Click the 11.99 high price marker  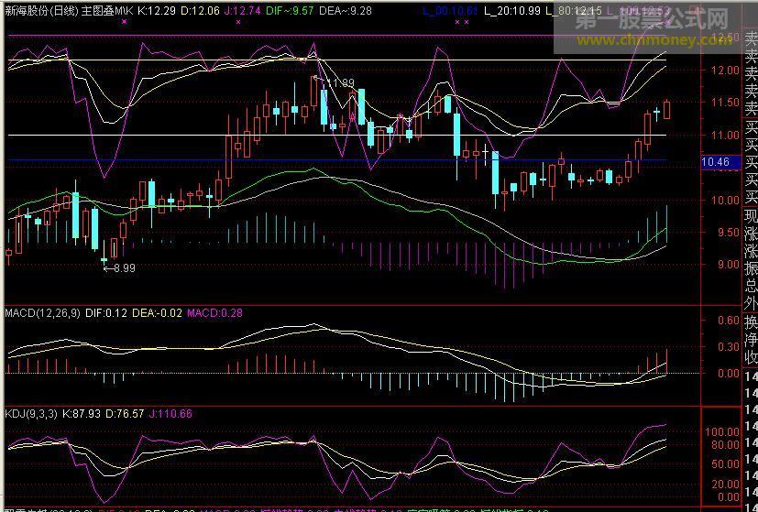[x=338, y=83]
